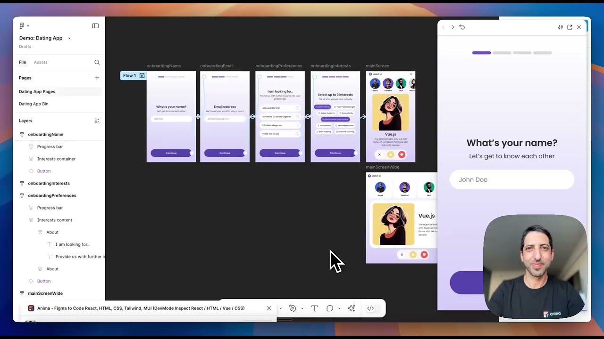Click the search icon in left panel

[x=97, y=62]
